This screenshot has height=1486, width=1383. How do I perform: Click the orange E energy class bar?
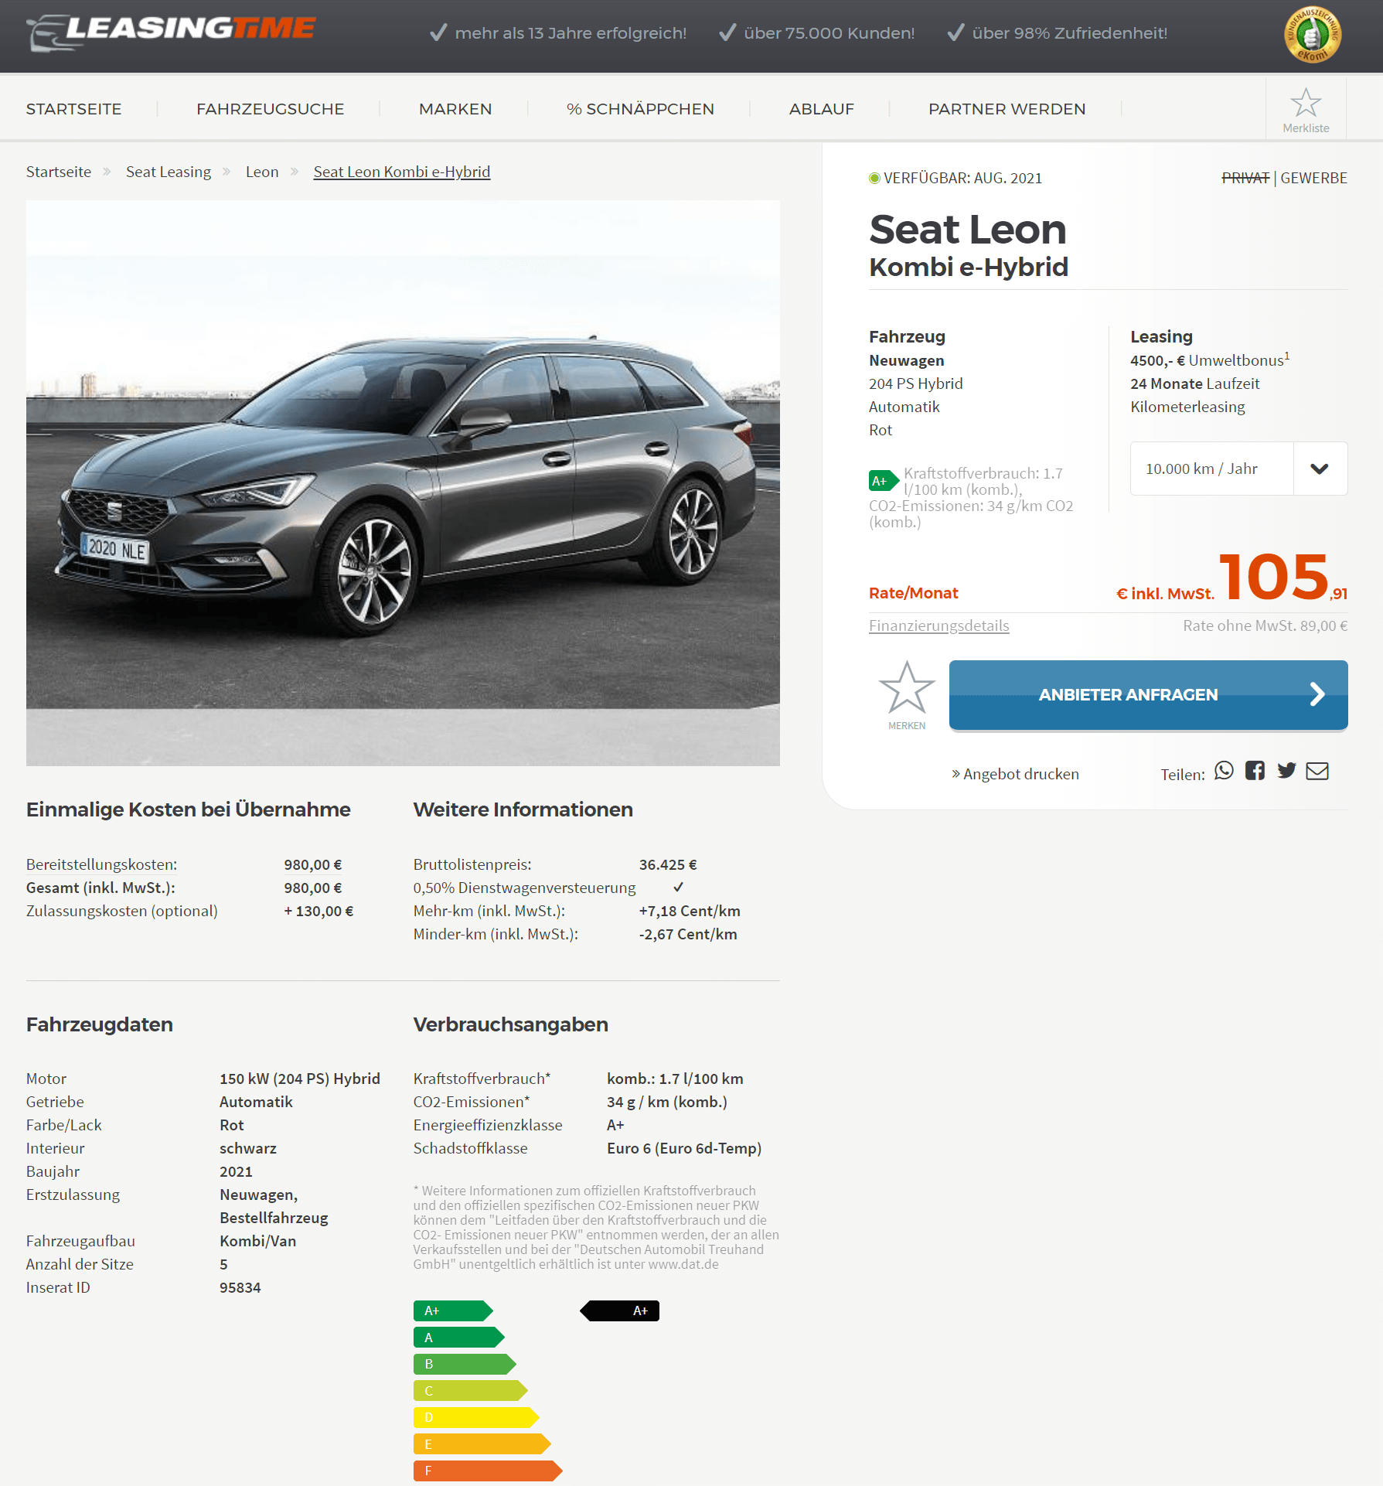[482, 1444]
